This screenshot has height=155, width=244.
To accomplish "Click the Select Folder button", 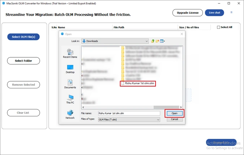I will [23, 61].
